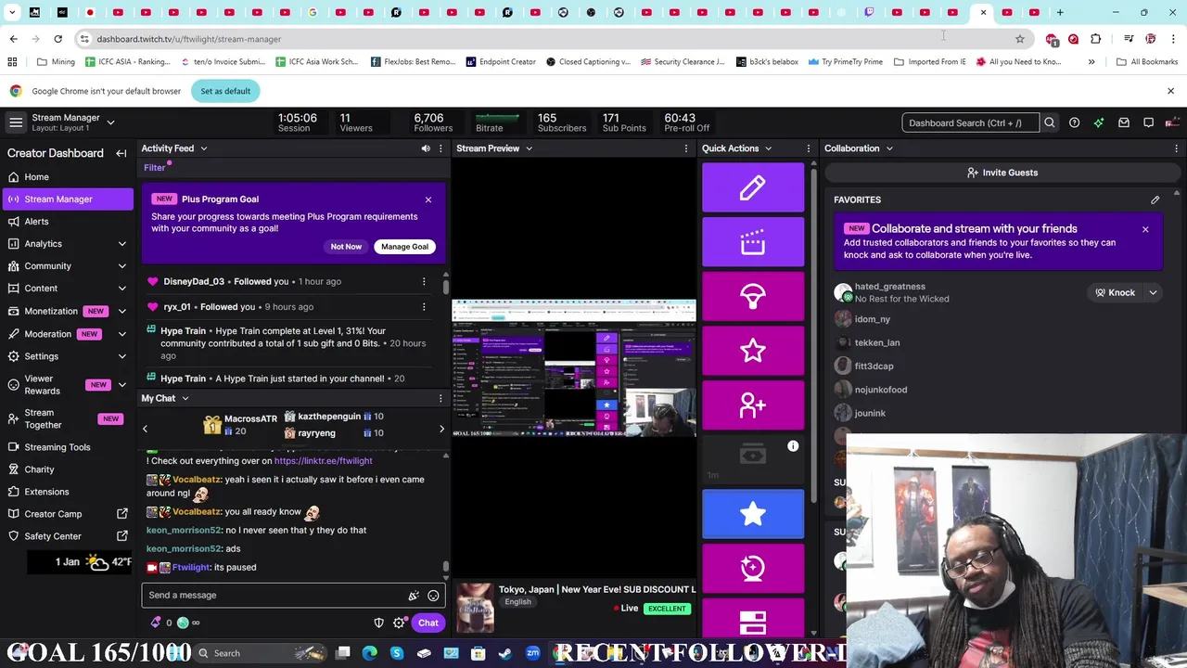Open the Help question mark icon
Viewport: 1187px width, 668px height.
coord(1074,122)
